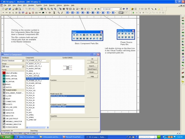Viewport: 185px width, 139px height.
Task: Open the File menu
Action: coord(5,5)
